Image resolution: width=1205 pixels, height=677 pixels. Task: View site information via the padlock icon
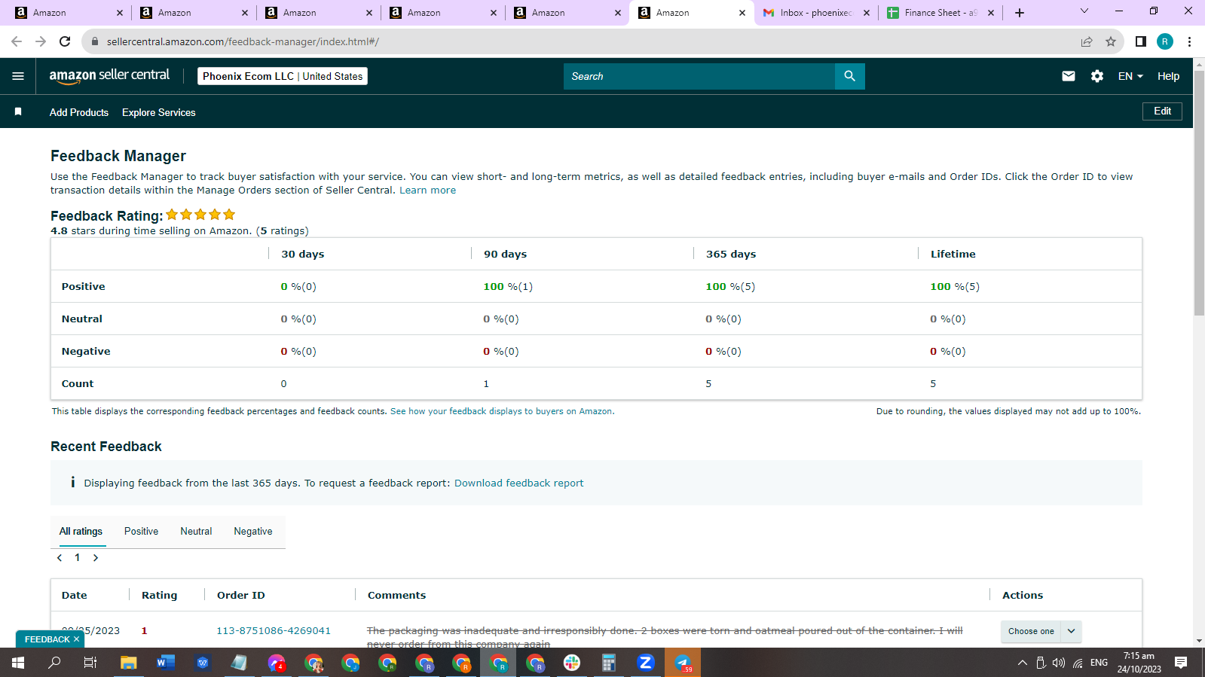(x=95, y=41)
